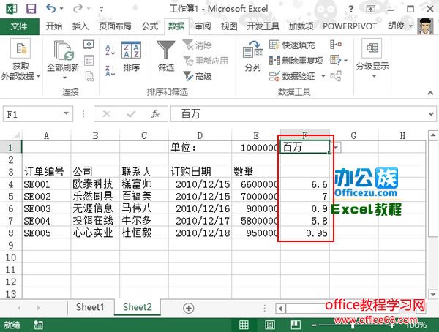The image size is (439, 332).
Task: Open the 排序 sort dialog
Action: click(131, 56)
